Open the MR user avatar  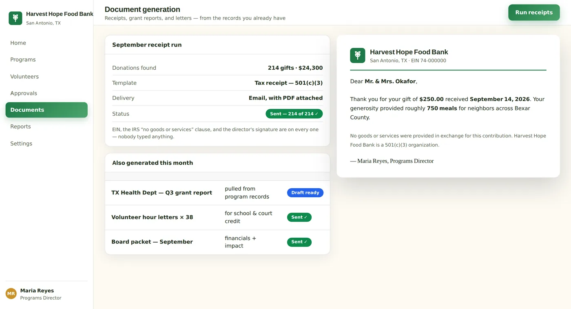click(11, 294)
